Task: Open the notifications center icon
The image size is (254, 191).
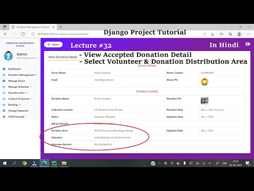Action: click(x=248, y=163)
